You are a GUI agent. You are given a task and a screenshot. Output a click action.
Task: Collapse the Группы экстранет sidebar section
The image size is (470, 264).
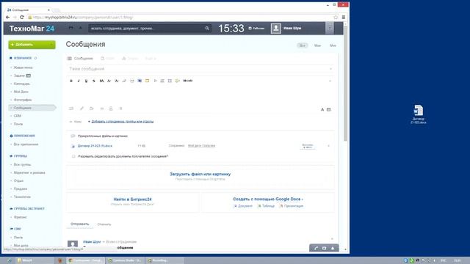tap(27, 208)
